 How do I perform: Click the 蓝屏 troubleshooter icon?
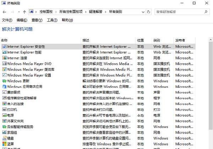point(4,144)
